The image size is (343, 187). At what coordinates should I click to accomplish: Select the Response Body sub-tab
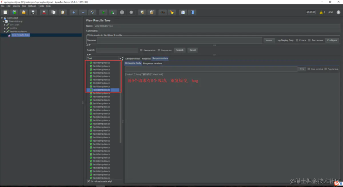click(133, 63)
